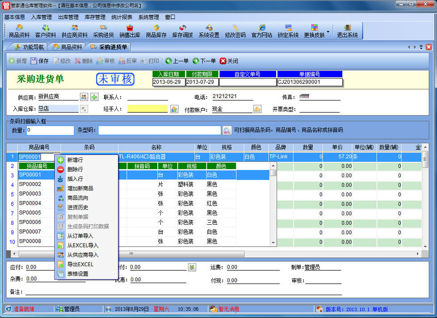Image resolution: width=437 pixels, height=318 pixels.
Task: Open the 更换皮肤 dropdown arrow
Action: click(x=328, y=32)
